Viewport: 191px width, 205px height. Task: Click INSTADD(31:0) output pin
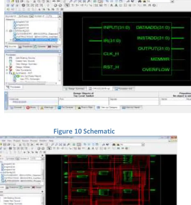[153, 38]
